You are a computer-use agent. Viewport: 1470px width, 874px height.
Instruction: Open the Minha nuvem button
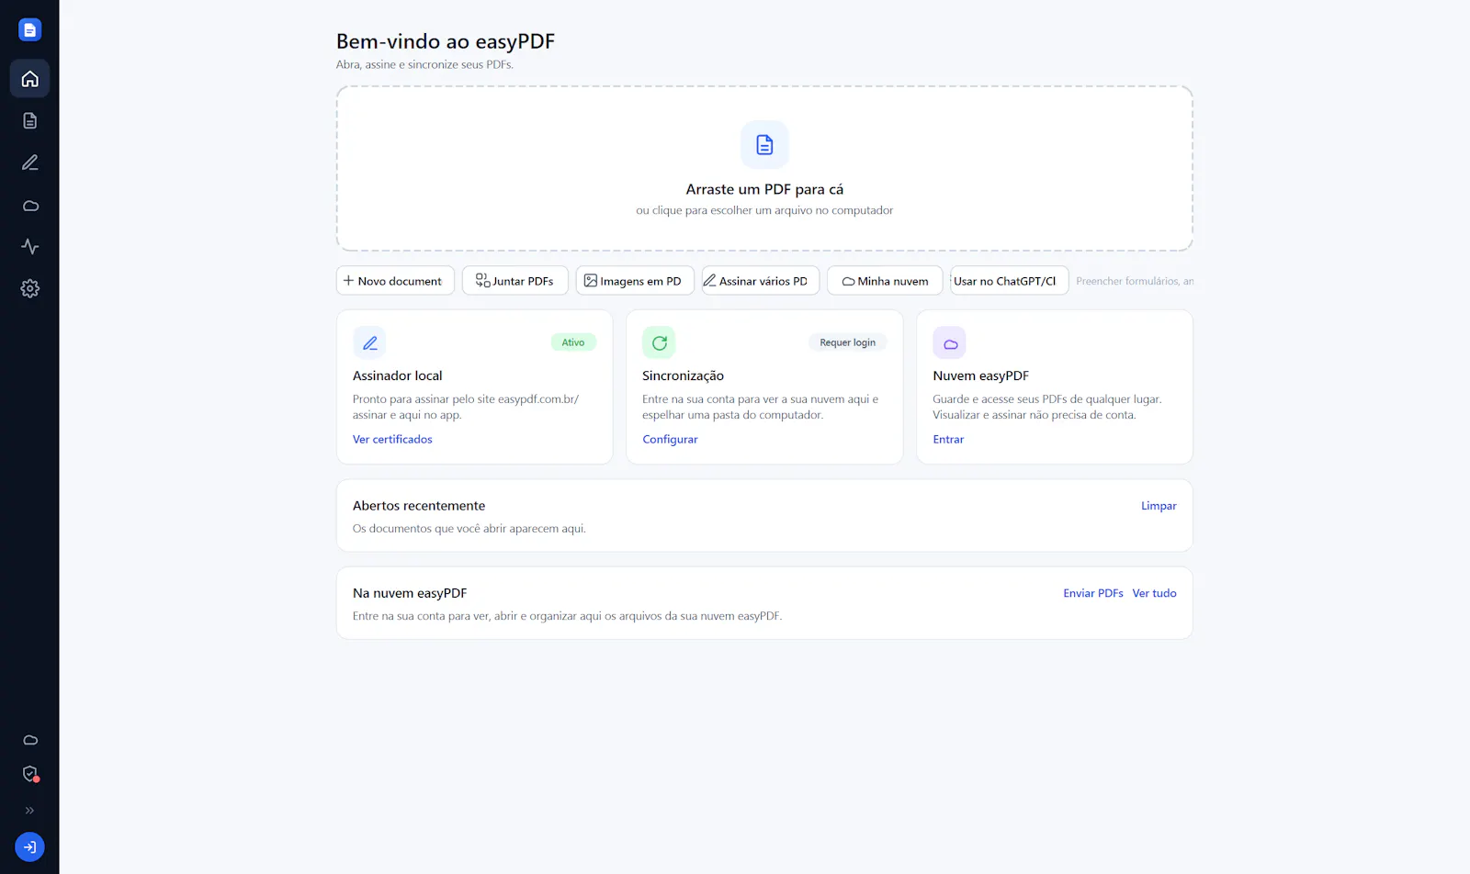click(885, 281)
